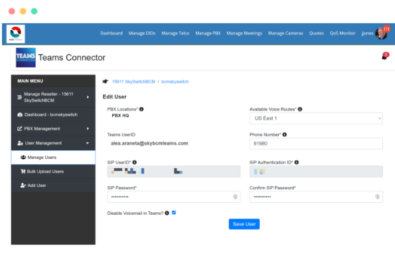Open the jjones user avatar
Screen dimensions: 395x254
381,33
